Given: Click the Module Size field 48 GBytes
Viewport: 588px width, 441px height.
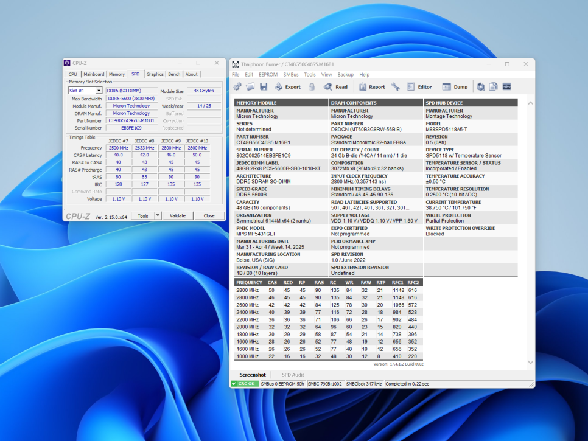Looking at the screenshot, I should pyautogui.click(x=204, y=91).
